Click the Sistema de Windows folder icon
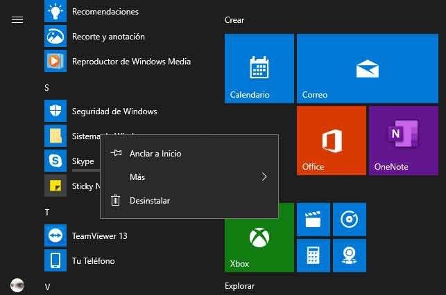 tap(55, 136)
